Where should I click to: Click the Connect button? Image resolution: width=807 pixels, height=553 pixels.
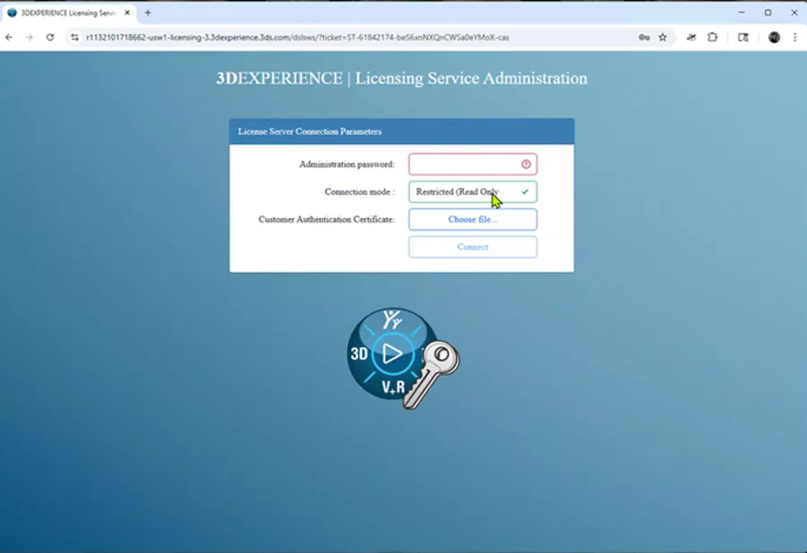[472, 247]
